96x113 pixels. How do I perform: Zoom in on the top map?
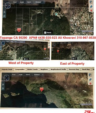click(4, 12)
